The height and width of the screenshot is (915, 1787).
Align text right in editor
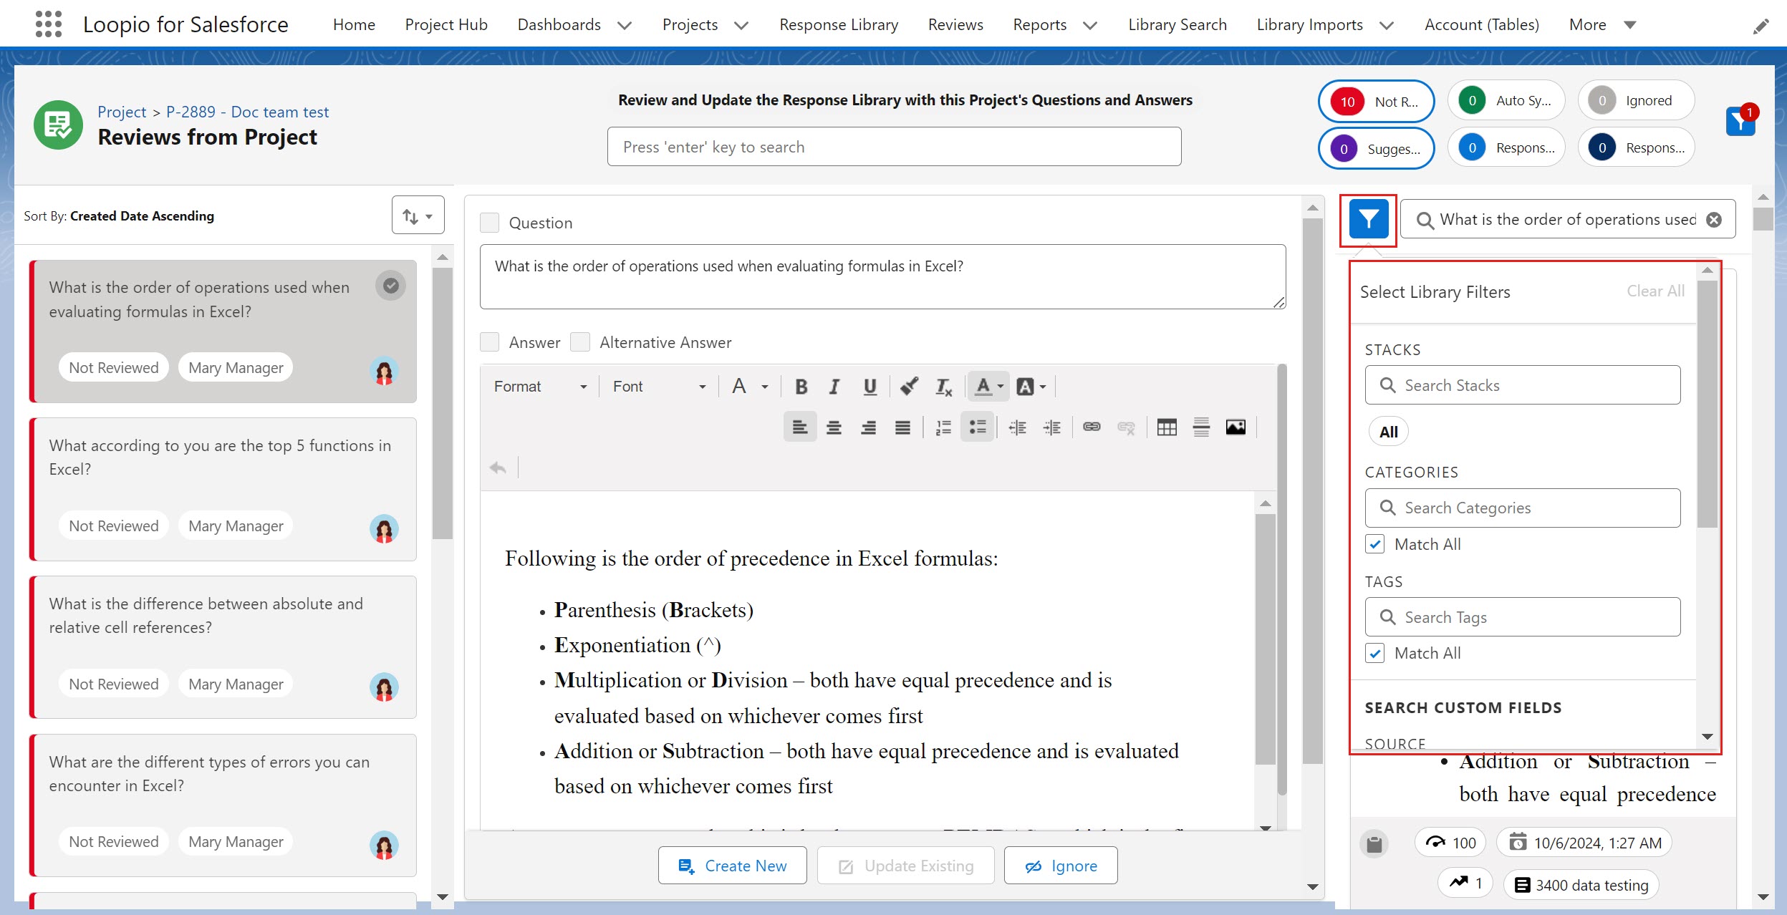[868, 427]
